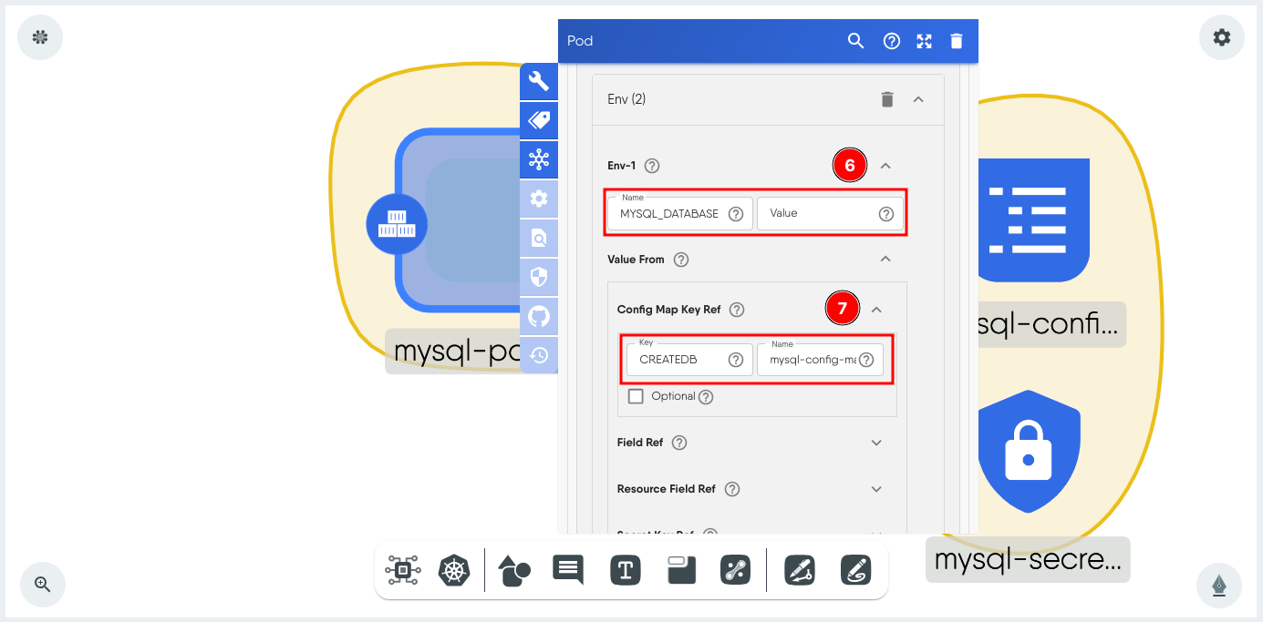Select the Kubernetes icon in the bottom toolbar
The width and height of the screenshot is (1263, 622).
click(454, 570)
